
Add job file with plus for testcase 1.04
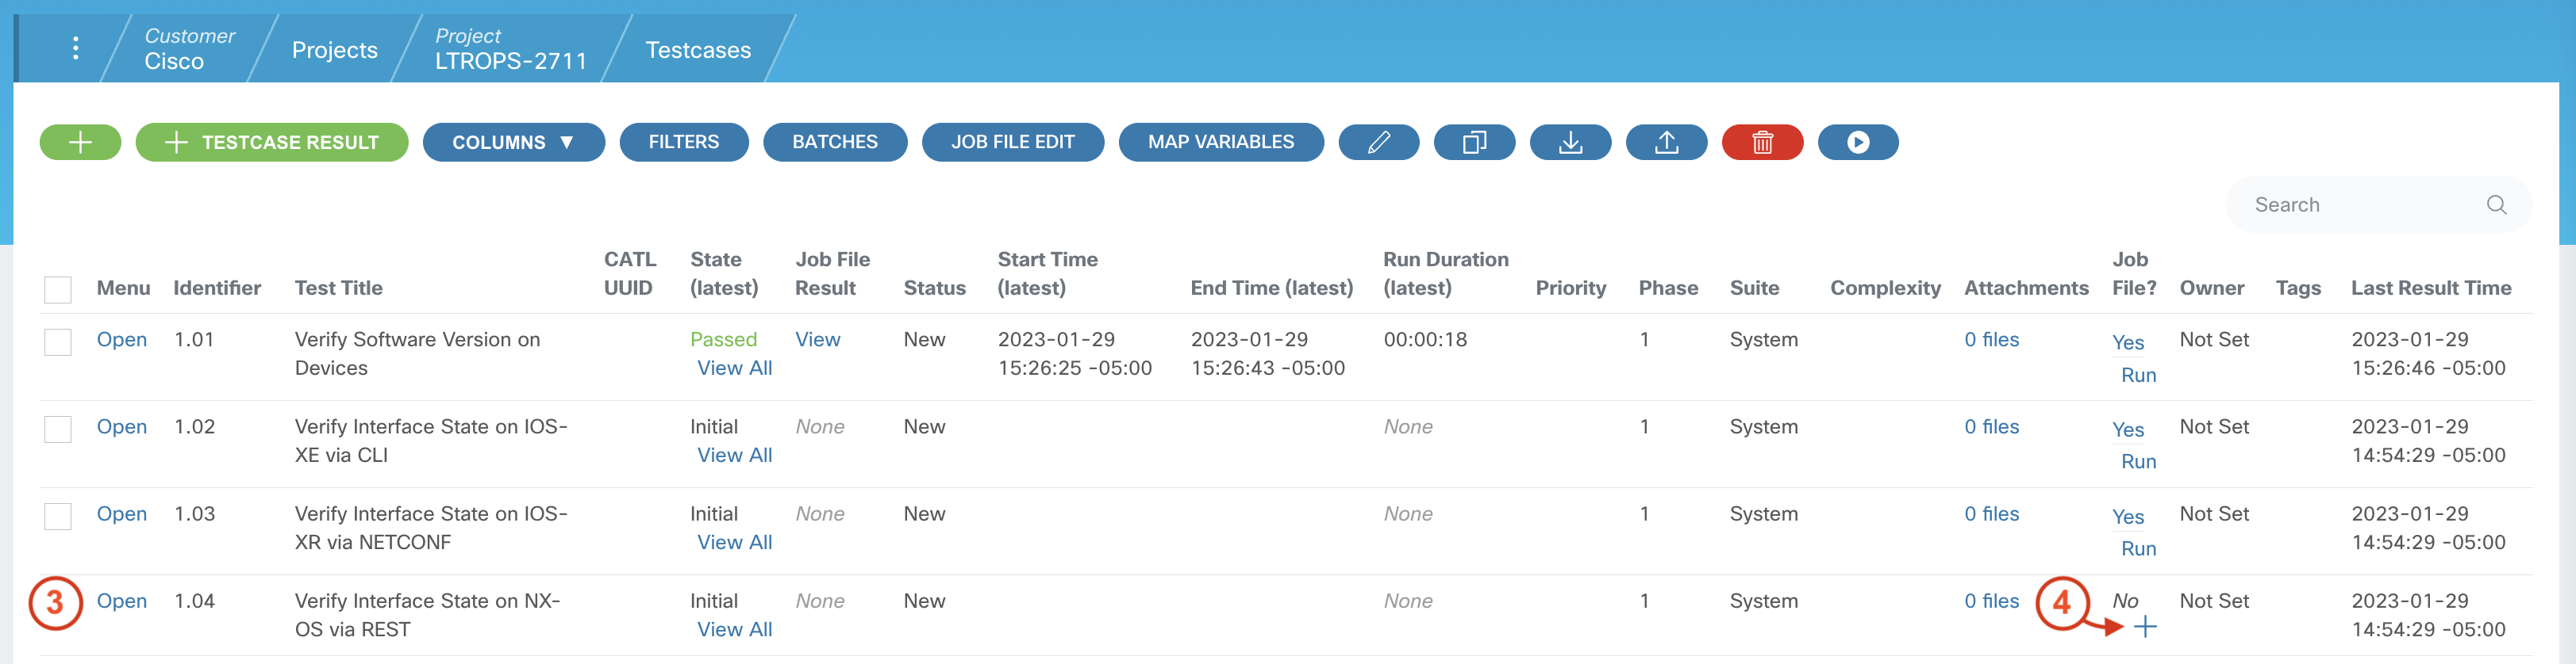pyautogui.click(x=2144, y=627)
